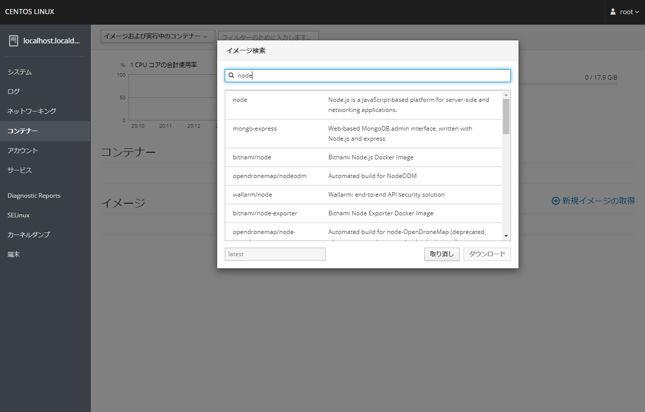The image size is (645, 412).
Task: Click the localhost host name in sidebar
Action: click(x=51, y=41)
